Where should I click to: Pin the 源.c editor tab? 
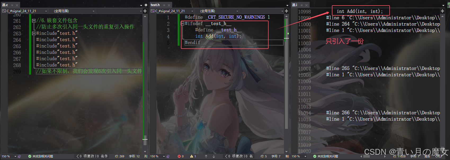[x=12, y=5]
